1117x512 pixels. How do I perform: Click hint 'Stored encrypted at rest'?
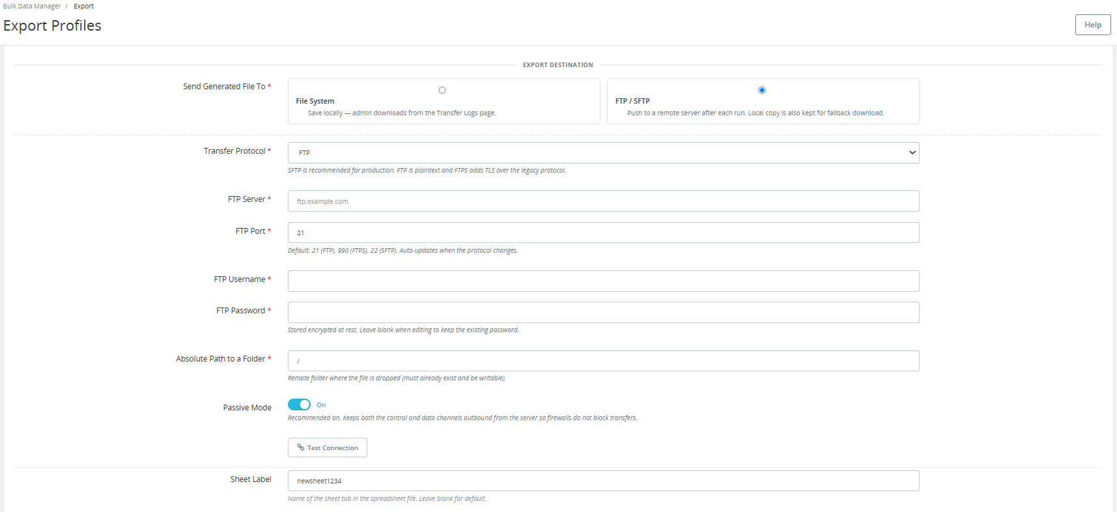(x=403, y=330)
